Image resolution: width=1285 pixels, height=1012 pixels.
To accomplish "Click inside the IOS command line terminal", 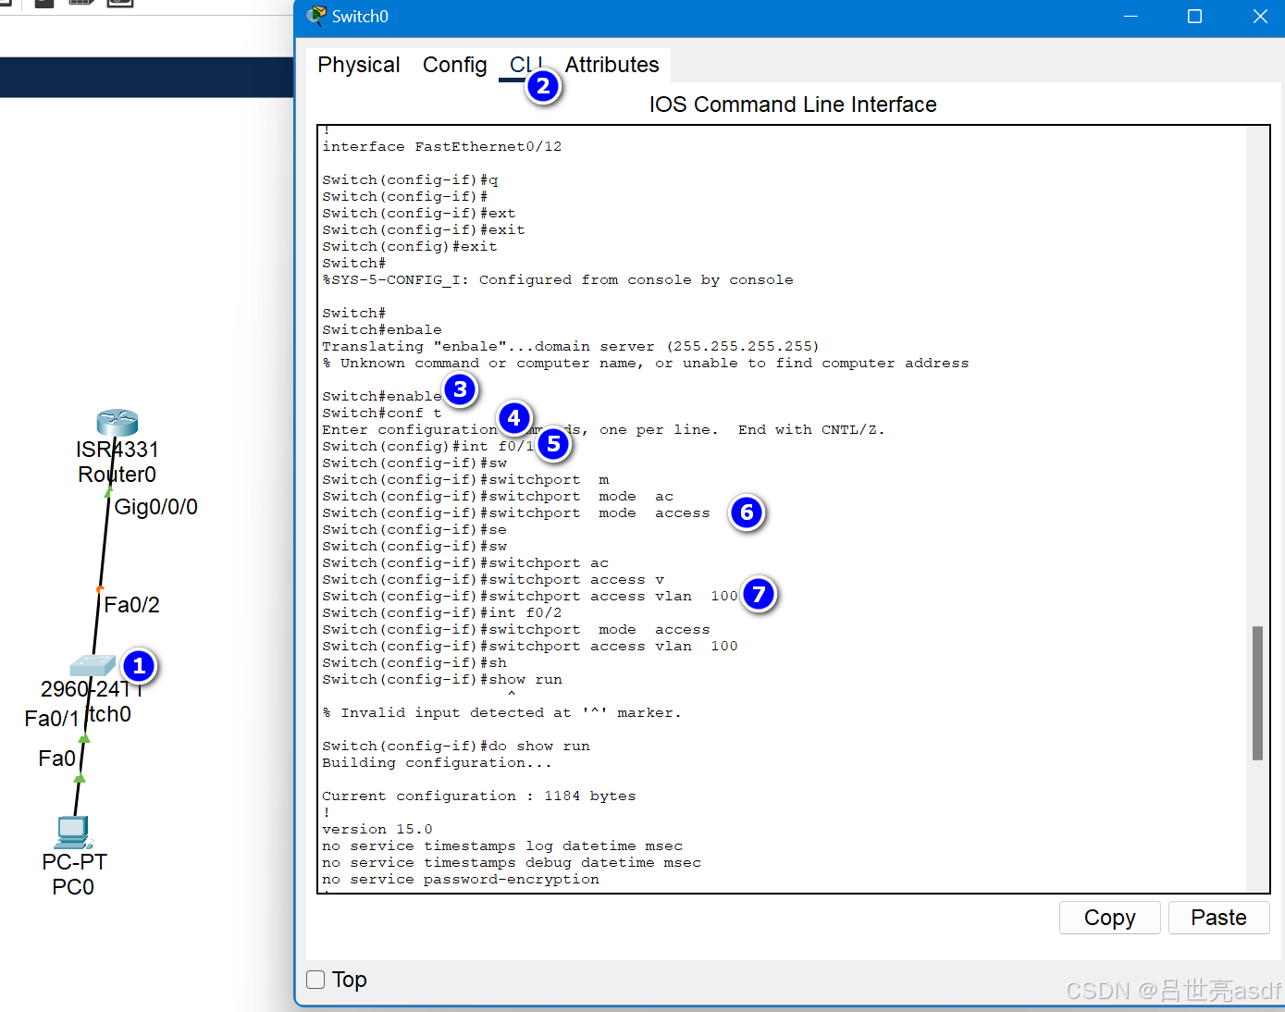I will pyautogui.click(x=782, y=509).
